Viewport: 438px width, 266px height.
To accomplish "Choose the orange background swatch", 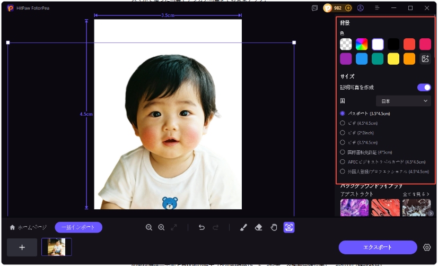I will click(x=409, y=59).
